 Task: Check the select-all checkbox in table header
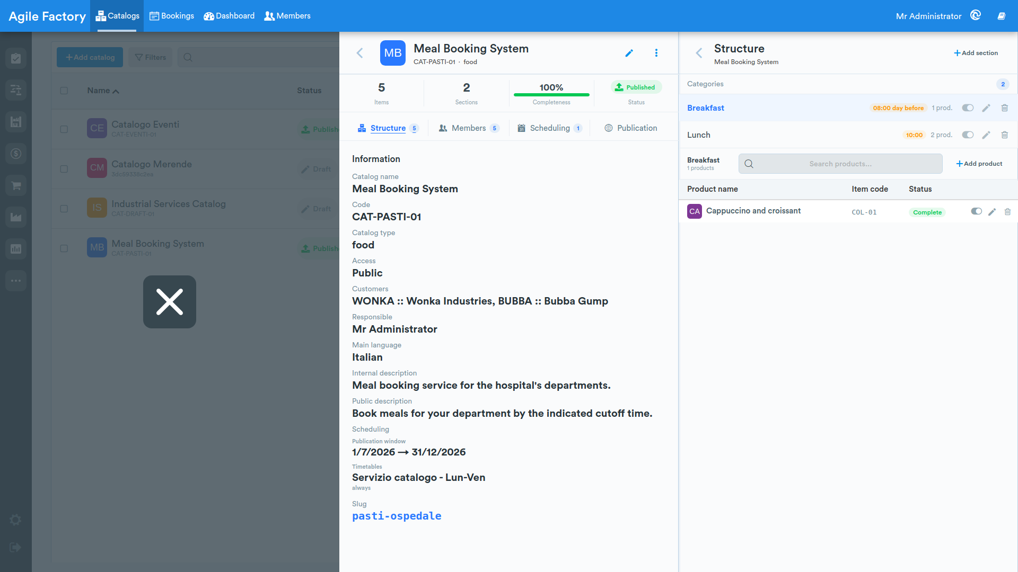coord(64,91)
